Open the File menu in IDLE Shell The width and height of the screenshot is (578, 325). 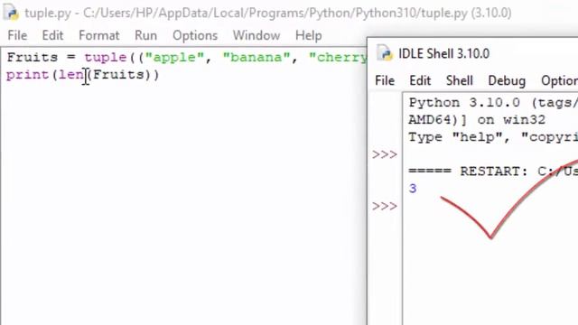tap(385, 80)
